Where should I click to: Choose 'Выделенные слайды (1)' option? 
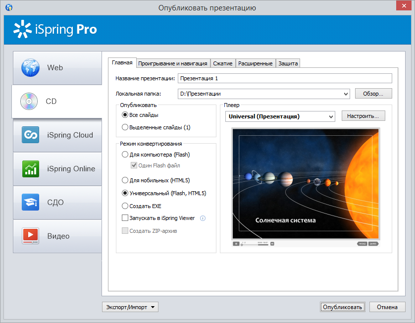point(125,127)
